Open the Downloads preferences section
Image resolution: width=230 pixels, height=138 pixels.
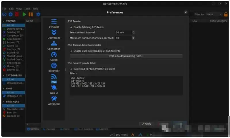click(x=54, y=34)
